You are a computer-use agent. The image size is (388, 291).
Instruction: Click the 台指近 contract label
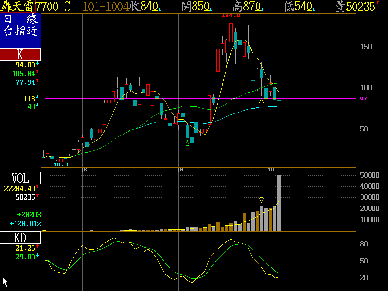click(20, 32)
